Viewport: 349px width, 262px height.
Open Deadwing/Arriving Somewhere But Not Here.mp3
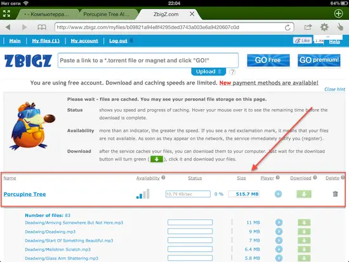click(74, 223)
